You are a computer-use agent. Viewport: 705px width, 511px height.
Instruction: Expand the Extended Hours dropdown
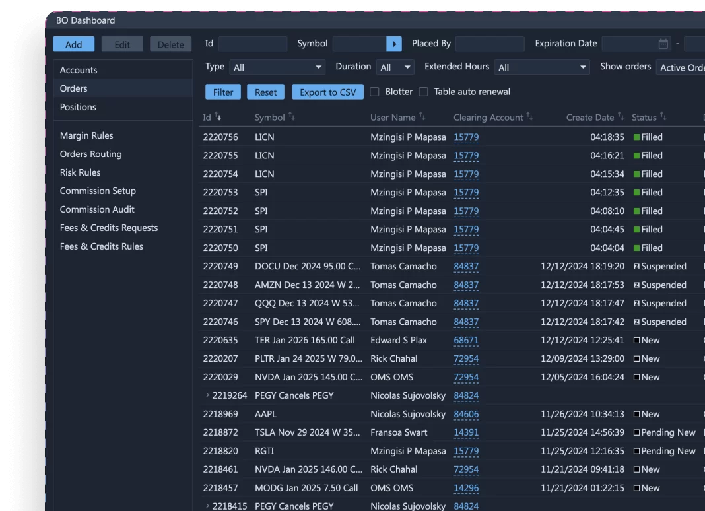[x=541, y=67]
